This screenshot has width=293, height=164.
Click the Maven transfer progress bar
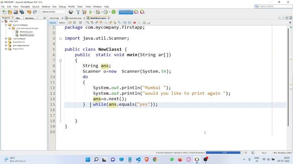[x=223, y=153]
